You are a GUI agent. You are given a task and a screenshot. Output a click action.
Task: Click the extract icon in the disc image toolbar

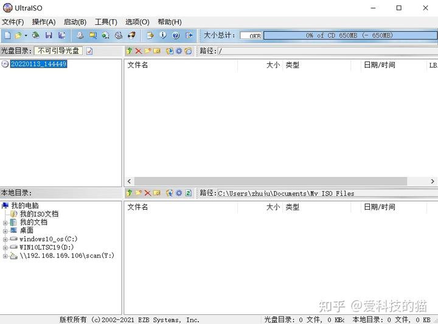point(169,51)
